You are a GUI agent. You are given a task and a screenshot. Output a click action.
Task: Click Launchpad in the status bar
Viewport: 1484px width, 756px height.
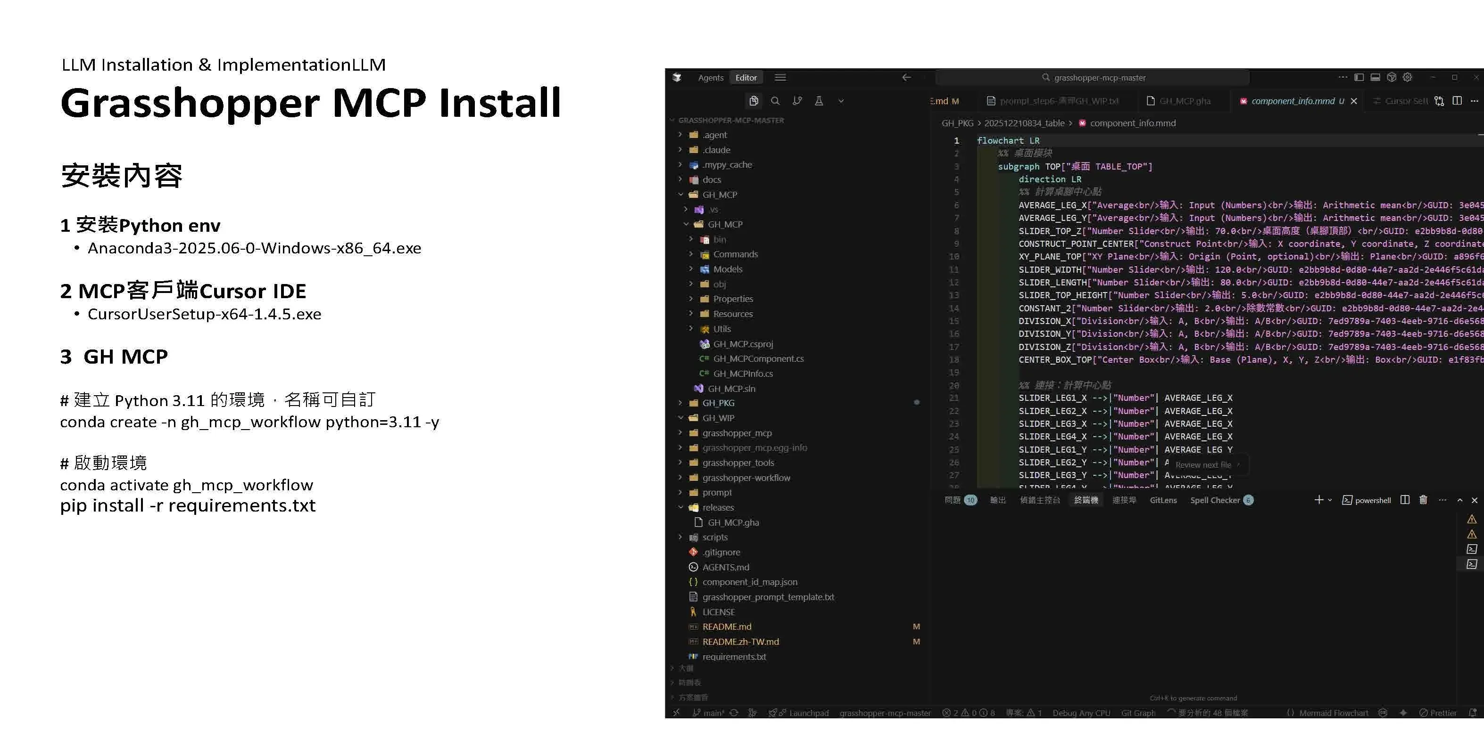pos(808,713)
